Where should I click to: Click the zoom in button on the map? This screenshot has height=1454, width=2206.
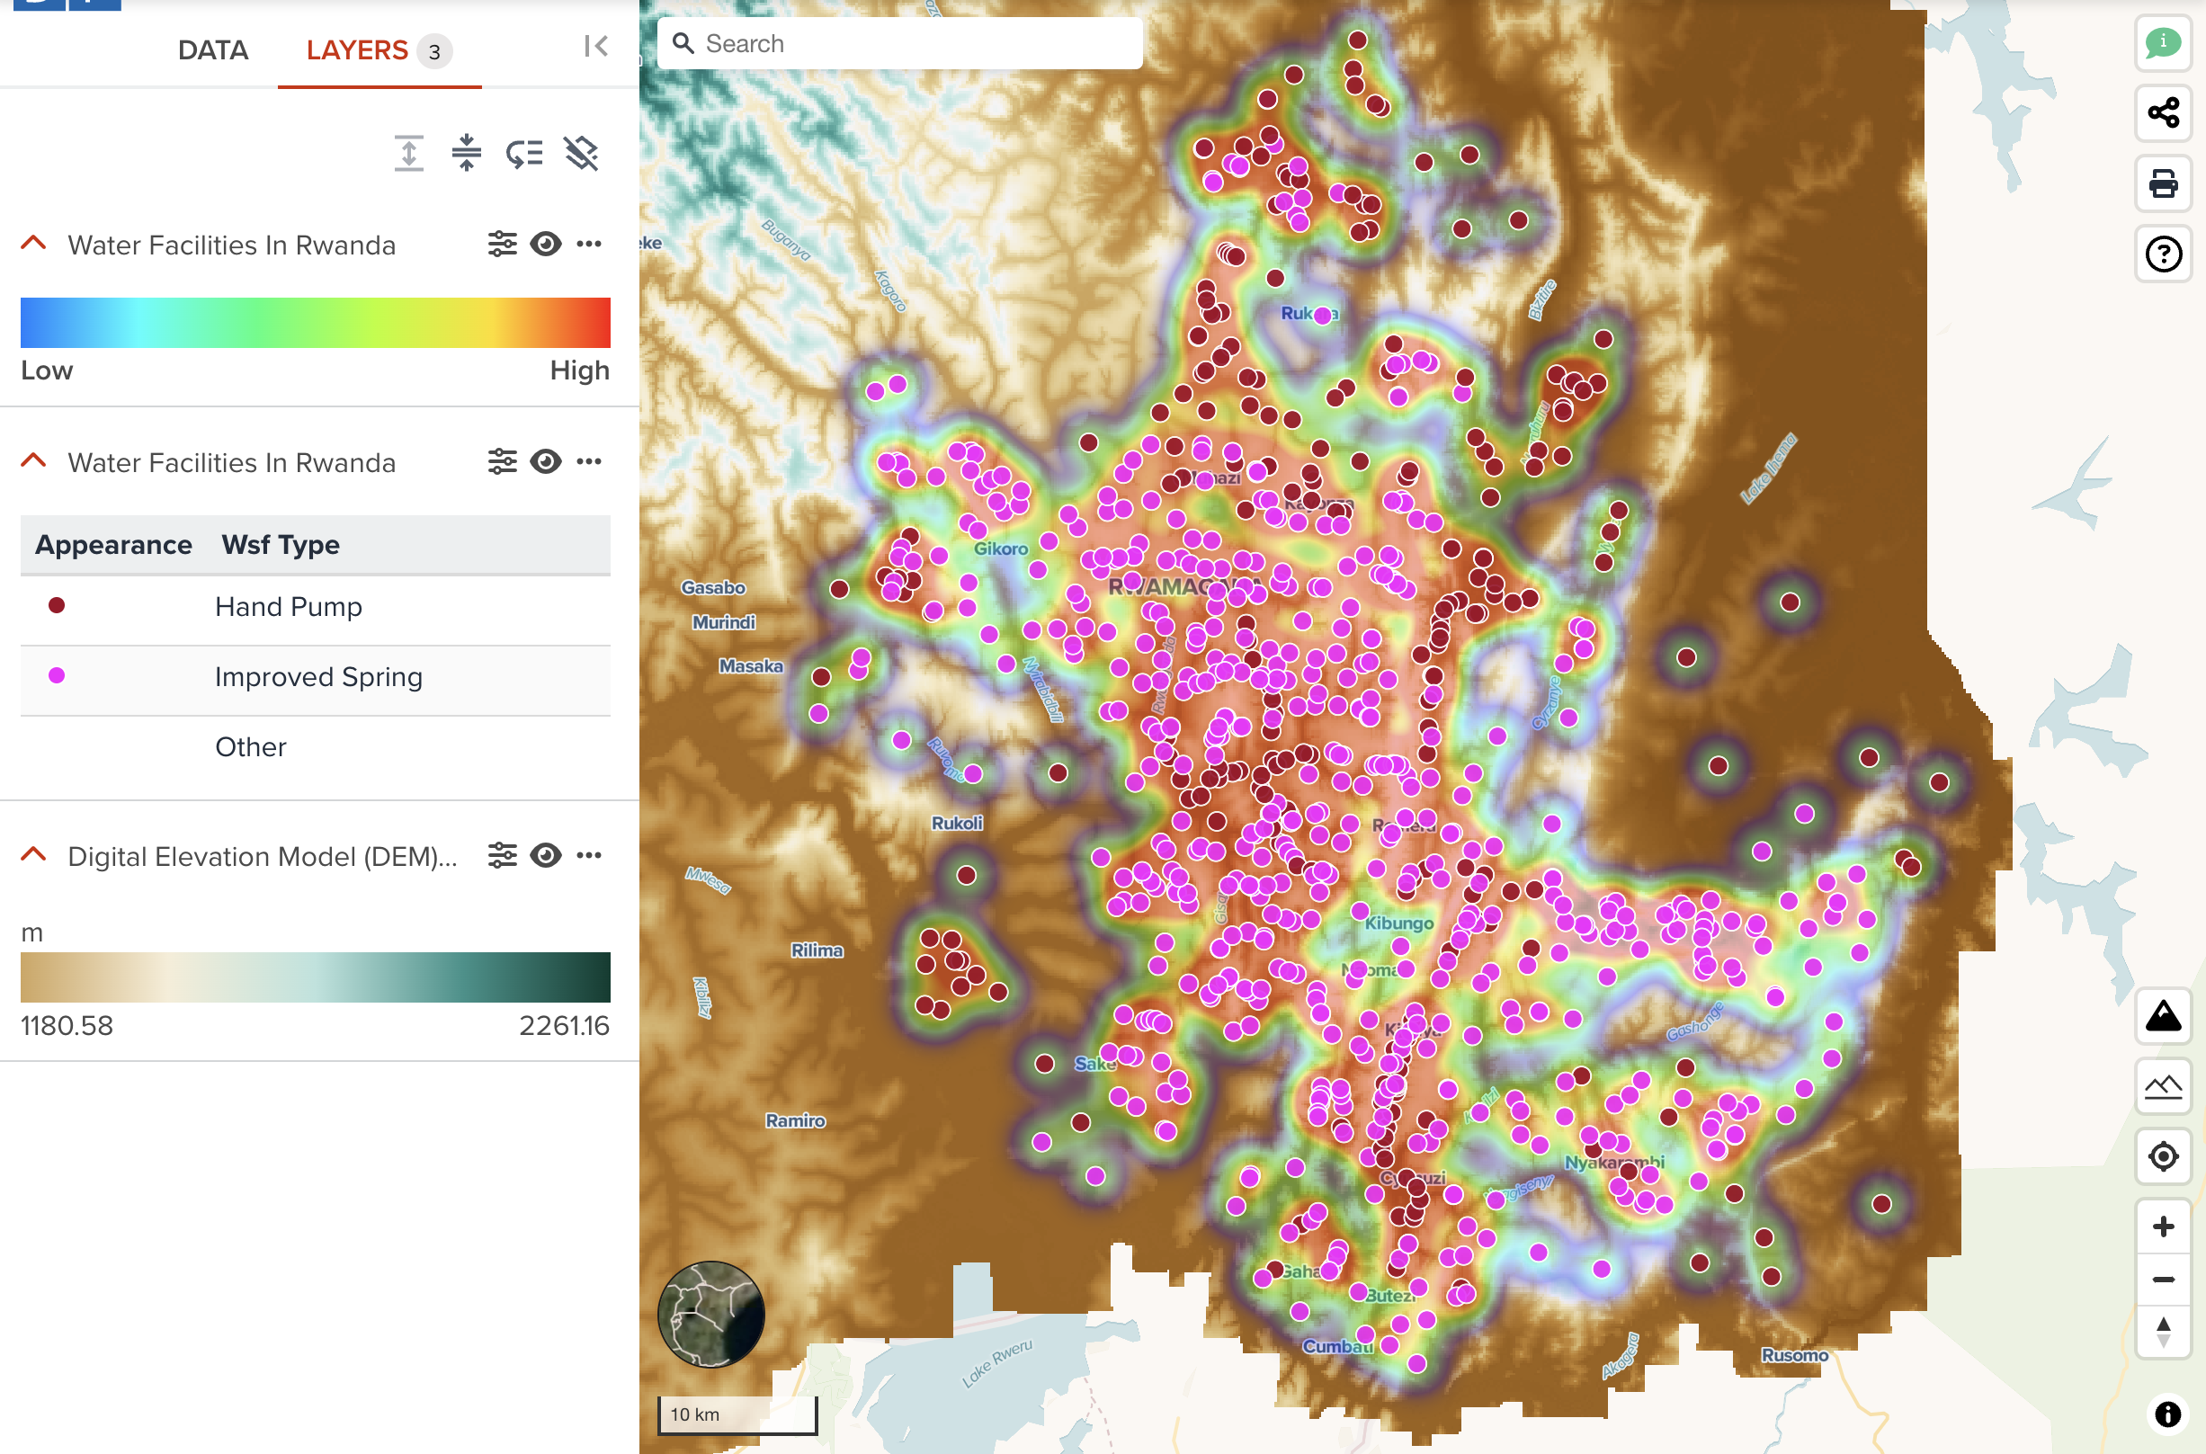[x=2162, y=1227]
